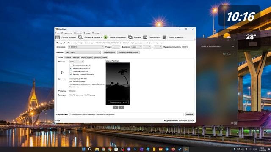Uncheck the align A/V start checkbox

pyautogui.click(x=71, y=68)
